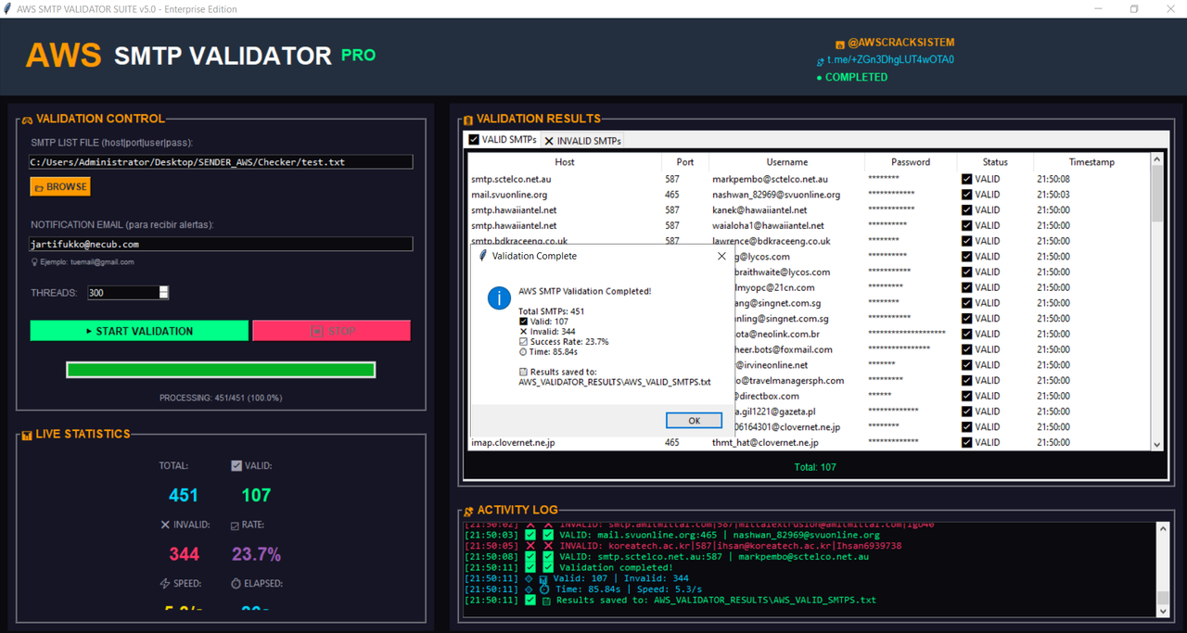1187x633 pixels.
Task: Sort by the Timestamp column header
Action: click(1091, 162)
